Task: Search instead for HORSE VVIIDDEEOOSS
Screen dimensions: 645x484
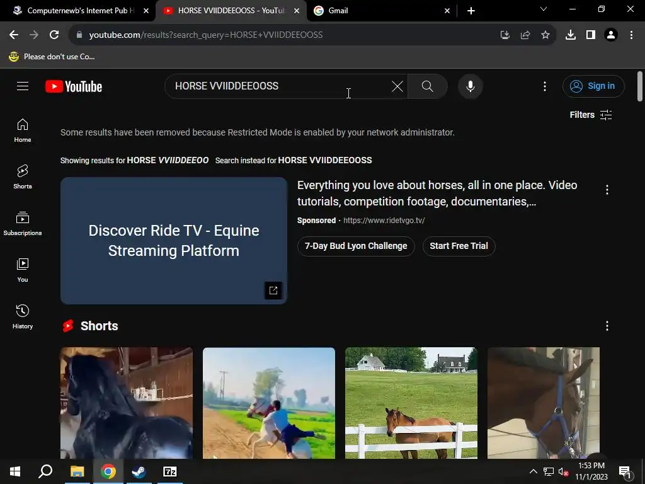Action: (324, 160)
